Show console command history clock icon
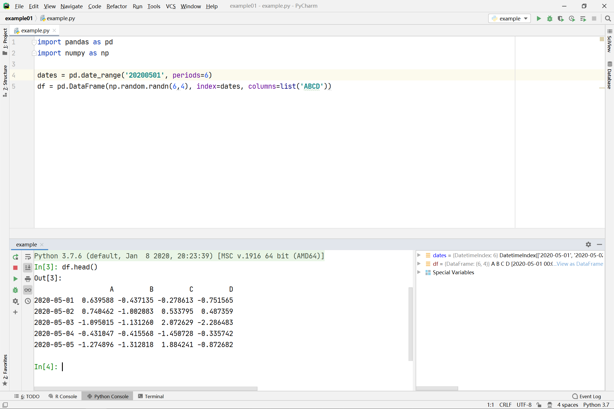Screen dimensions: 614x409 (28, 301)
